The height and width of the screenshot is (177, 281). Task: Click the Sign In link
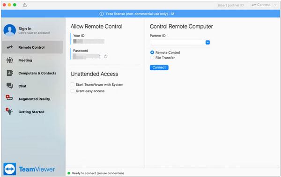[25, 29]
